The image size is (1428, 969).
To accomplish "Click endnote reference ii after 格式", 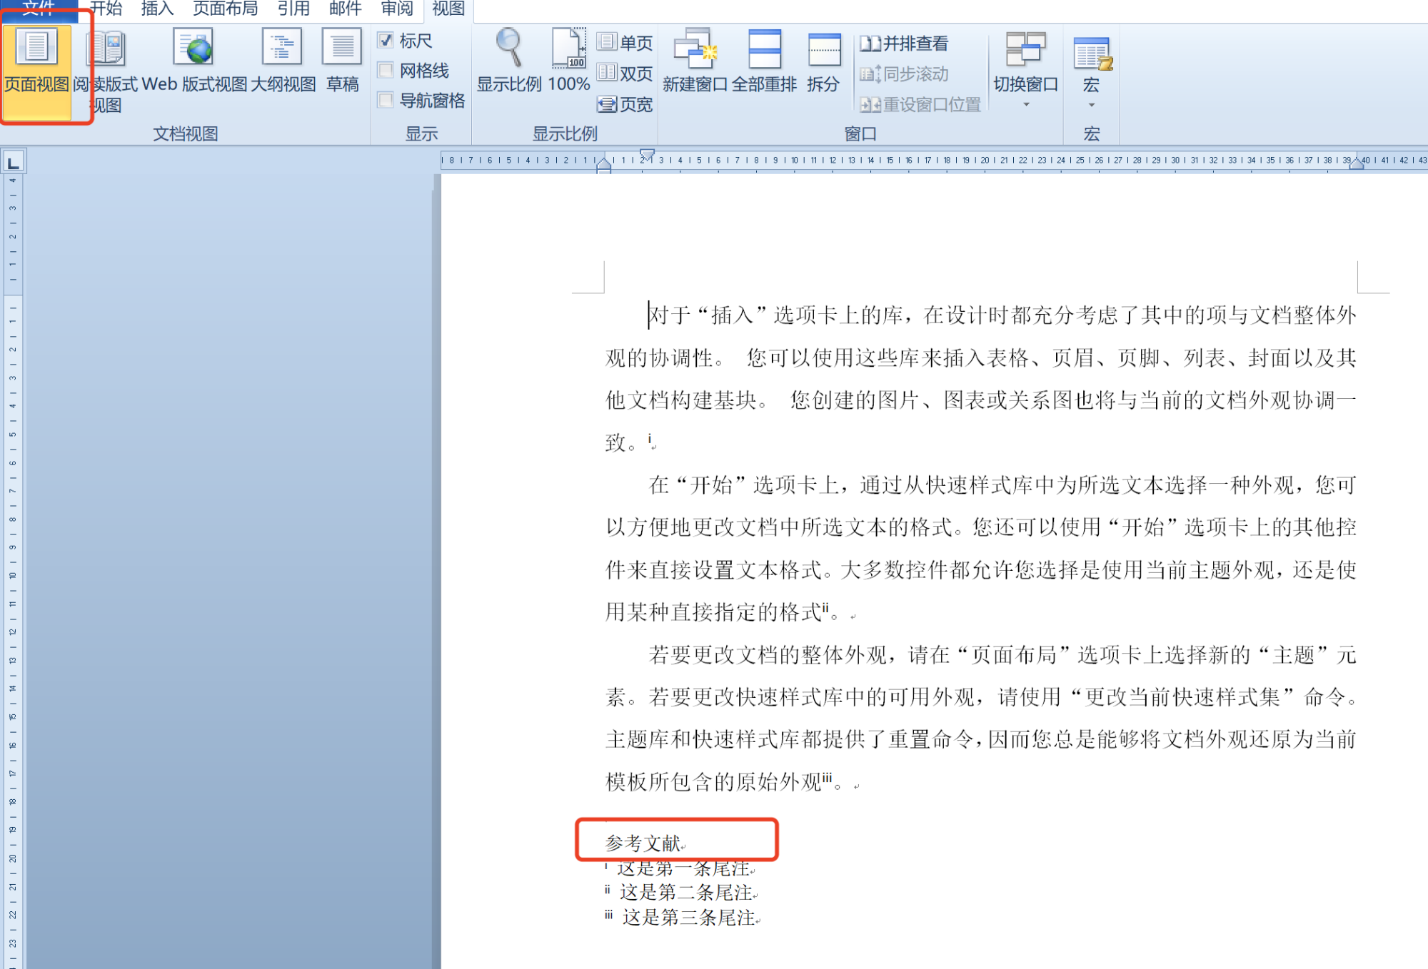I will point(826,608).
